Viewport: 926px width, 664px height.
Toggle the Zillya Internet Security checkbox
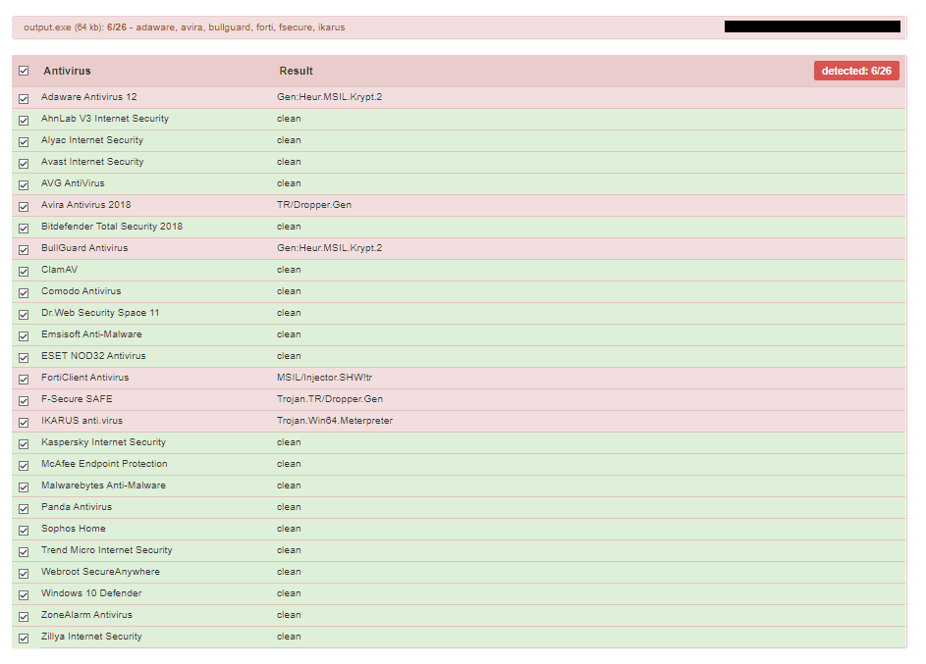click(24, 638)
